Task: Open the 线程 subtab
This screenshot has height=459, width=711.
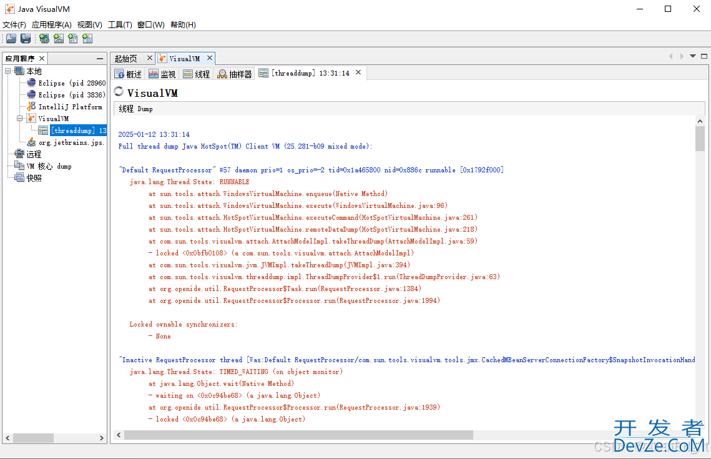Action: click(x=197, y=74)
